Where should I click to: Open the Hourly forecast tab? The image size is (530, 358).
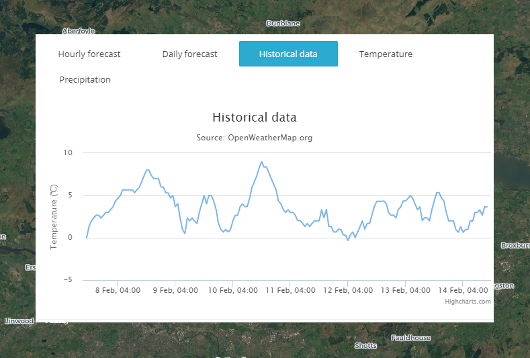point(89,54)
